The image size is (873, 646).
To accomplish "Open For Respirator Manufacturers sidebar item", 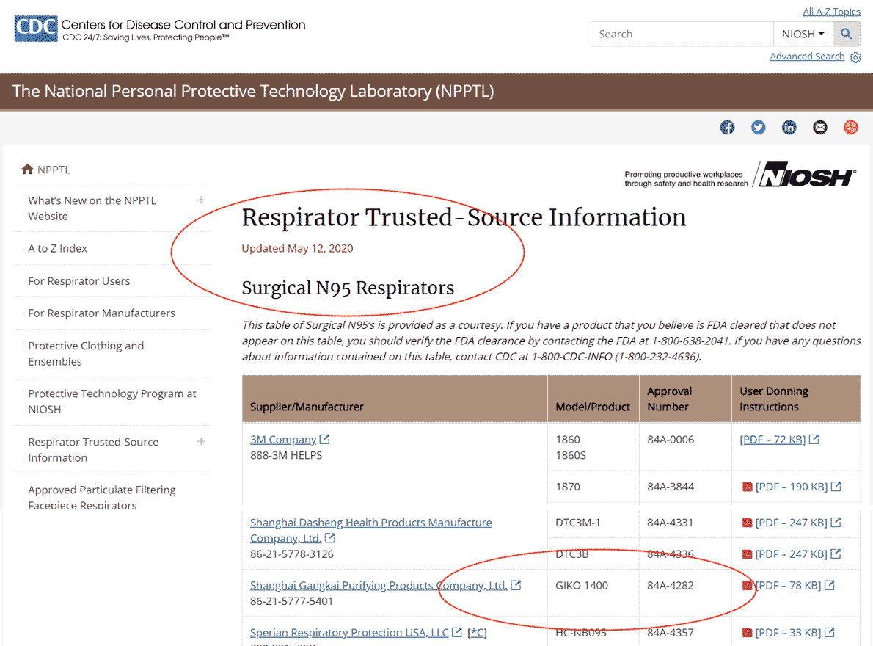I will click(101, 313).
